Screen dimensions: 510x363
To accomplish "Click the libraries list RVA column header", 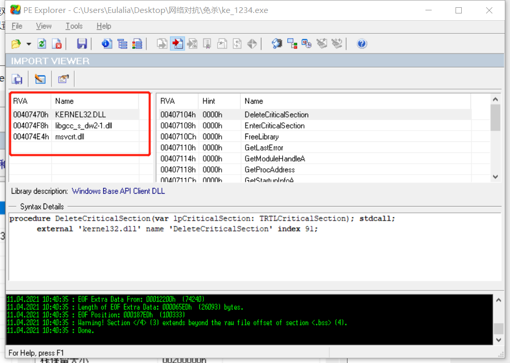I will coord(31,101).
